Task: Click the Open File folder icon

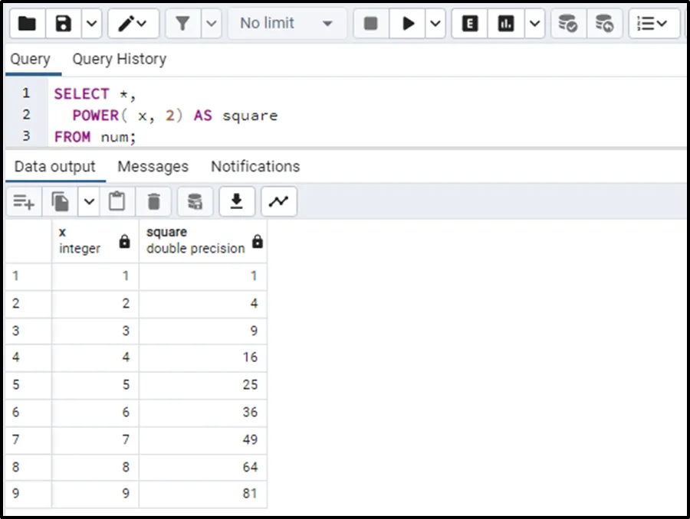Action: click(27, 24)
